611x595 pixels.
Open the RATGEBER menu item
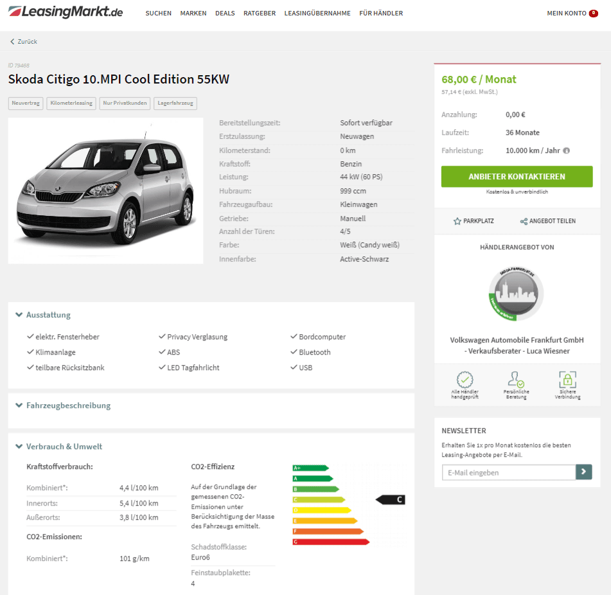coord(260,13)
